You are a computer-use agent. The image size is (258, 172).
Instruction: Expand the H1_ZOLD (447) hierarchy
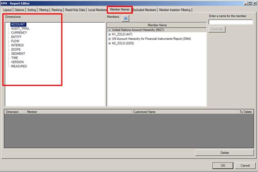coord(110,34)
